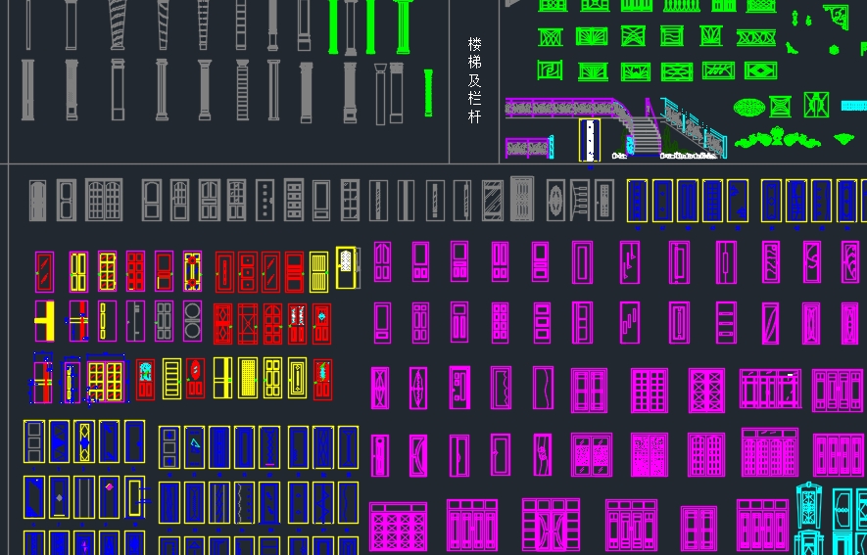867x555 pixels.
Task: Pick the yellow door with vertical slat panels
Action: click(319, 272)
